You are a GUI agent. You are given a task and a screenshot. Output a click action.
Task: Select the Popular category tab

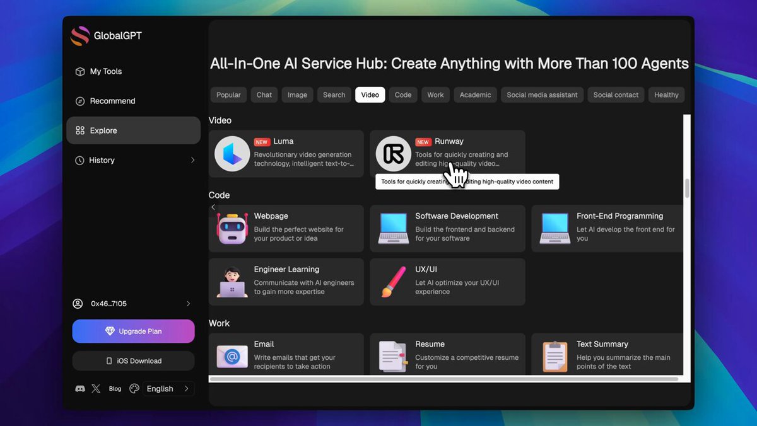(x=228, y=95)
